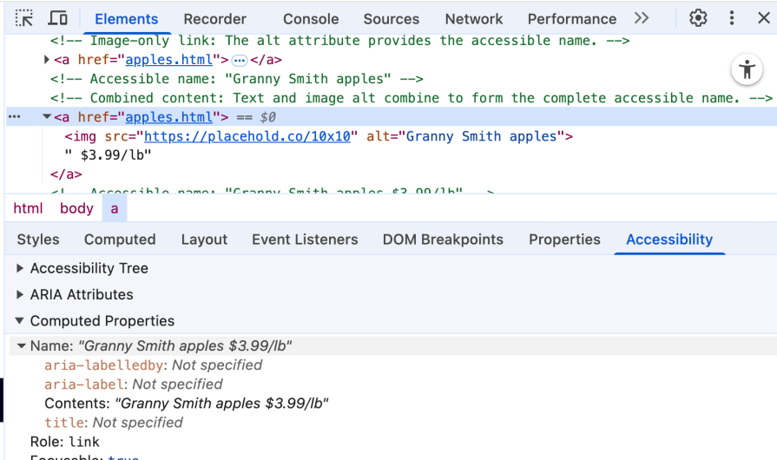Close DevTools with the X icon
777x460 pixels.
764,18
